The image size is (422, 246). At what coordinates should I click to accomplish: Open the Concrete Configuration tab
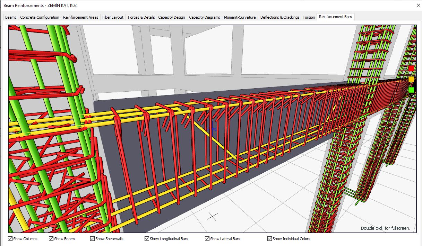[x=40, y=17]
